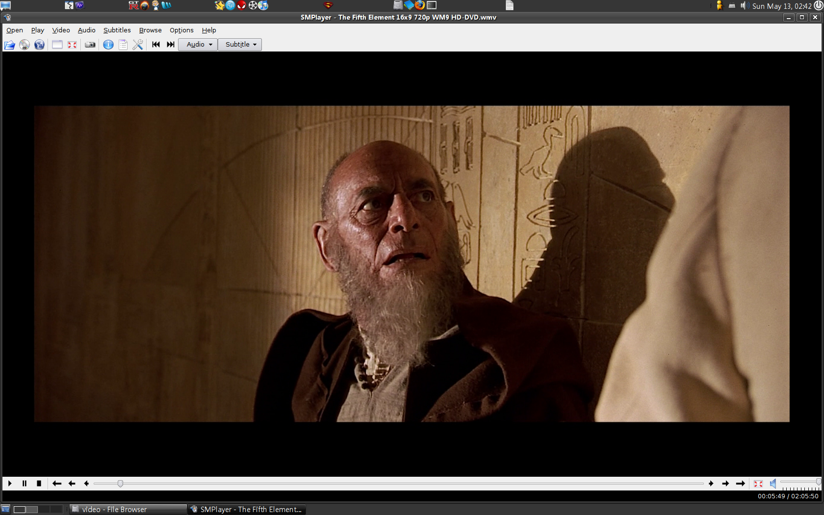
Task: Click the elapsed time display 00:05:49
Action: [772, 496]
